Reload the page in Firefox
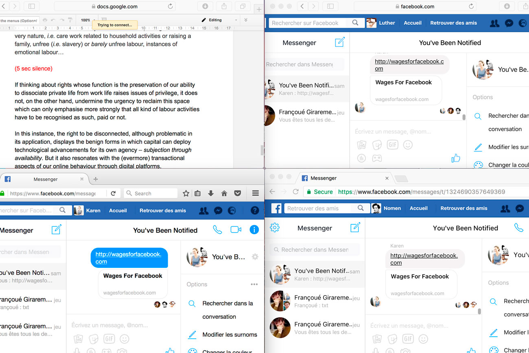The height and width of the screenshot is (353, 529). 113,193
